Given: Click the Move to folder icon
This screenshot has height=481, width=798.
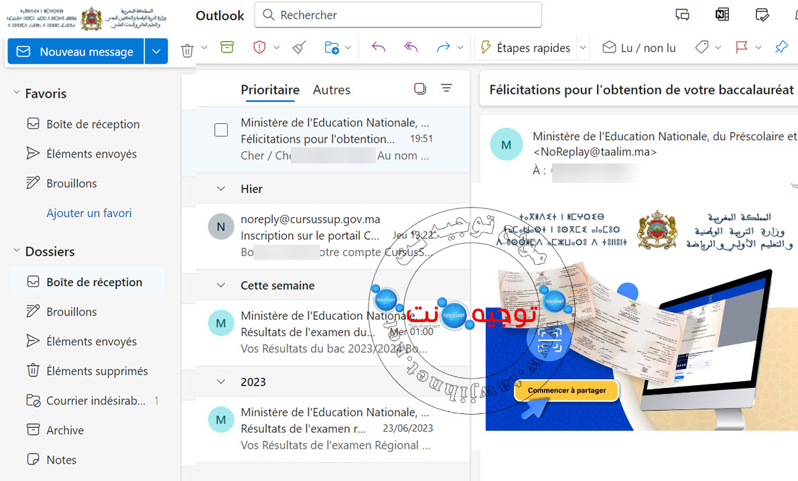Looking at the screenshot, I should [332, 48].
